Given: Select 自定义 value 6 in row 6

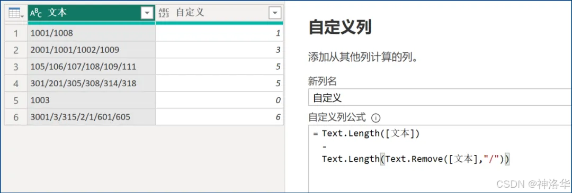Looking at the screenshot, I should pyautogui.click(x=220, y=117).
